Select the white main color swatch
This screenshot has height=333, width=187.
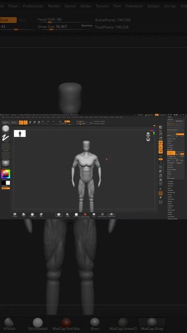8,183
